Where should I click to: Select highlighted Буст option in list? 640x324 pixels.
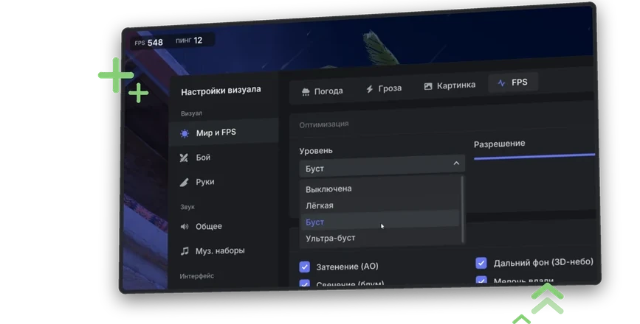point(380,221)
